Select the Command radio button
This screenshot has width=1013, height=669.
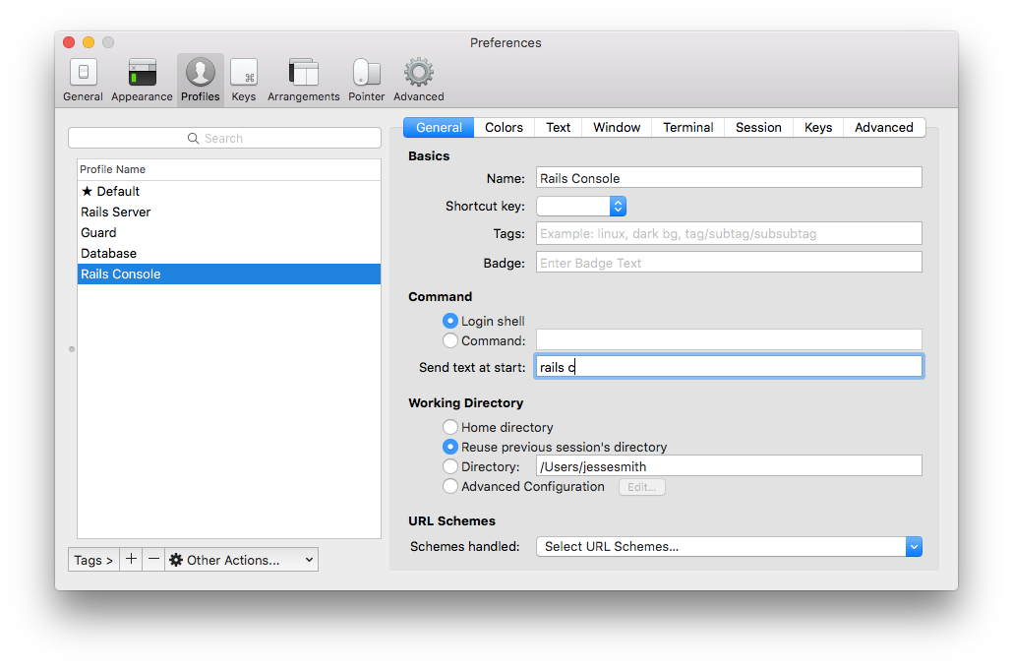coord(450,340)
